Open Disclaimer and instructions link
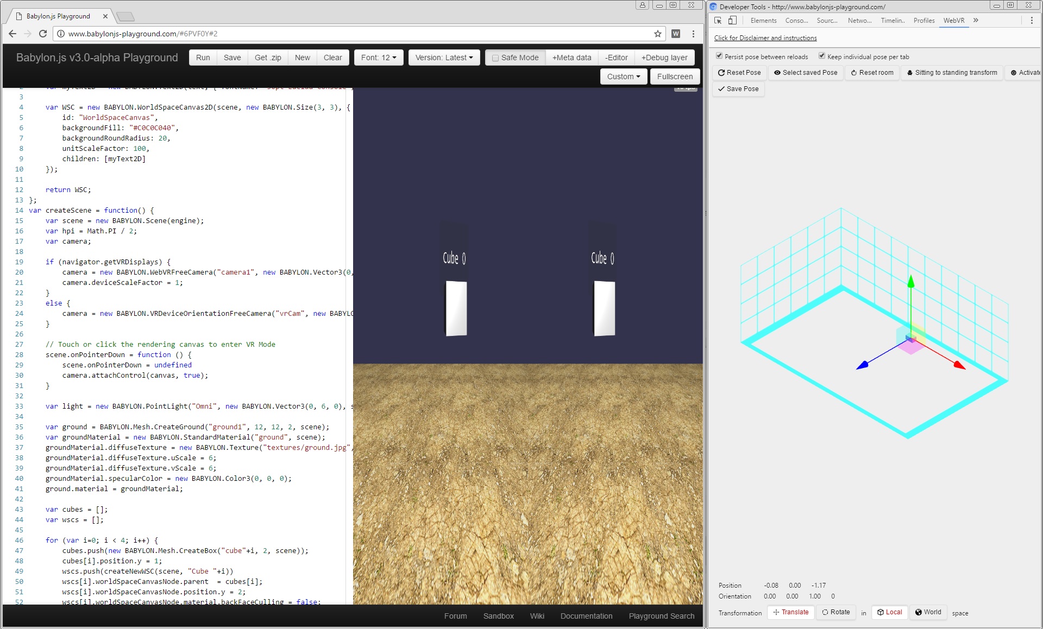Viewport: 1043px width, 629px height. click(765, 38)
